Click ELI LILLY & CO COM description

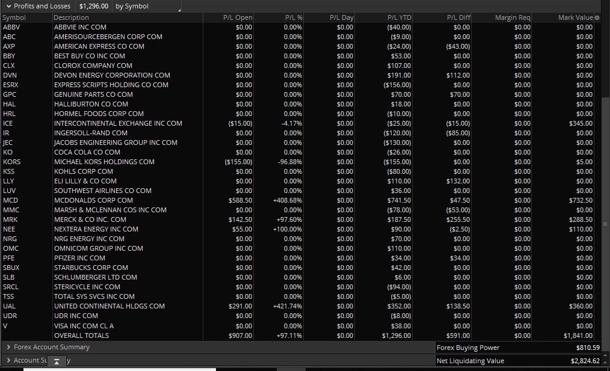pos(85,181)
